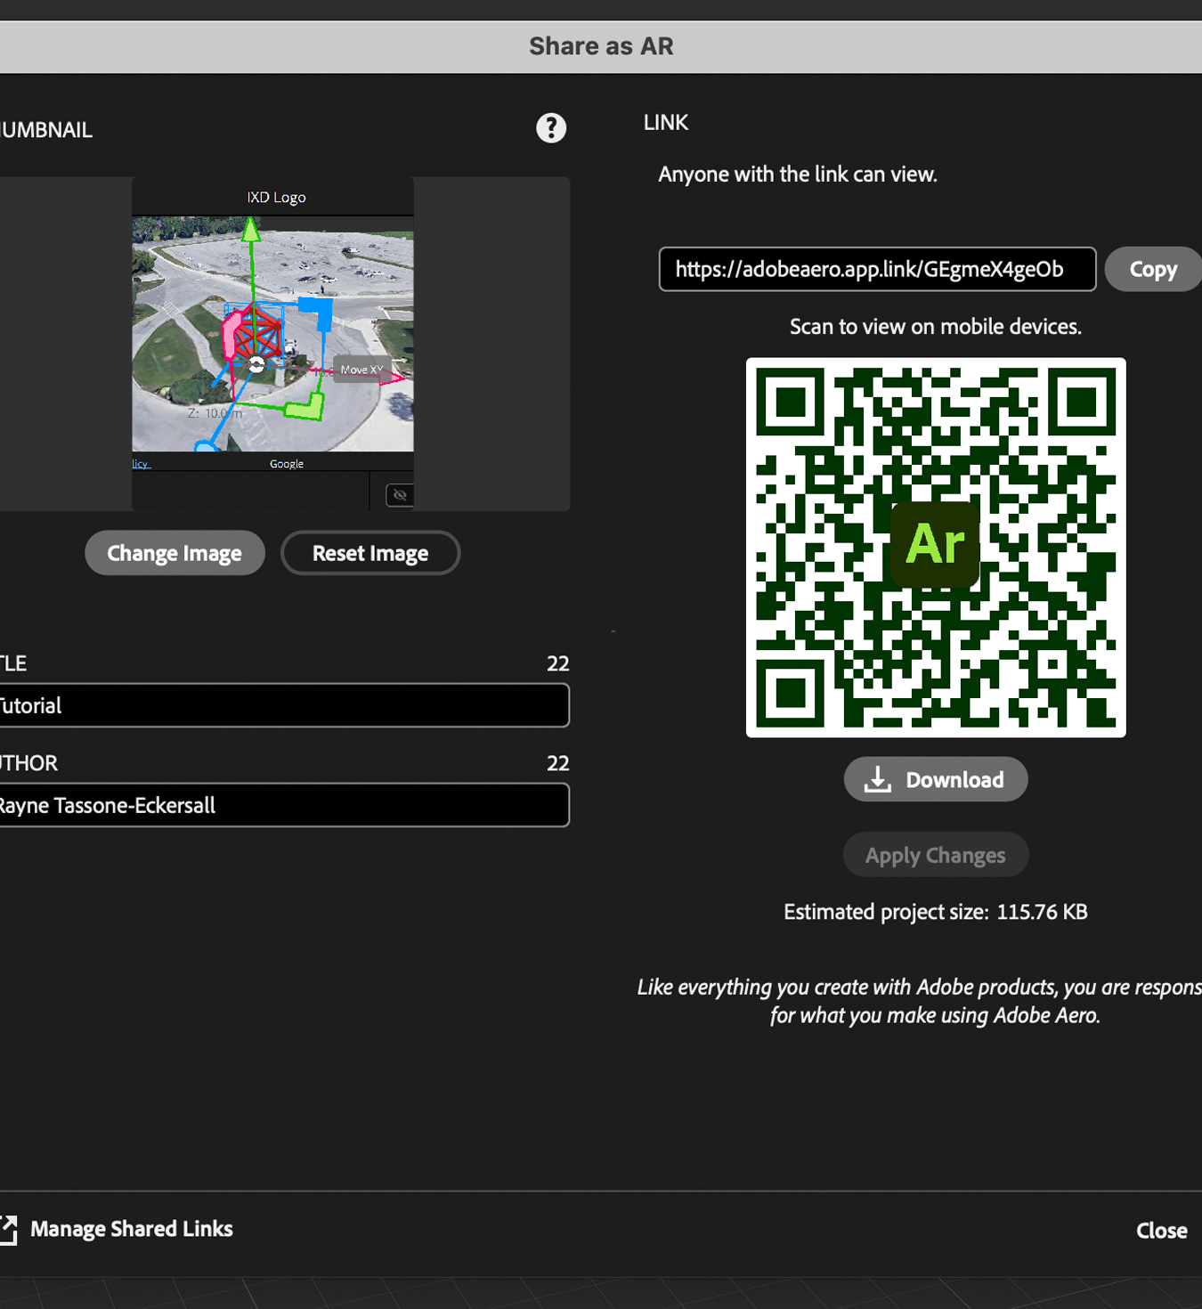Click the Apply Changes button
The width and height of the screenshot is (1202, 1309).
pyautogui.click(x=935, y=854)
